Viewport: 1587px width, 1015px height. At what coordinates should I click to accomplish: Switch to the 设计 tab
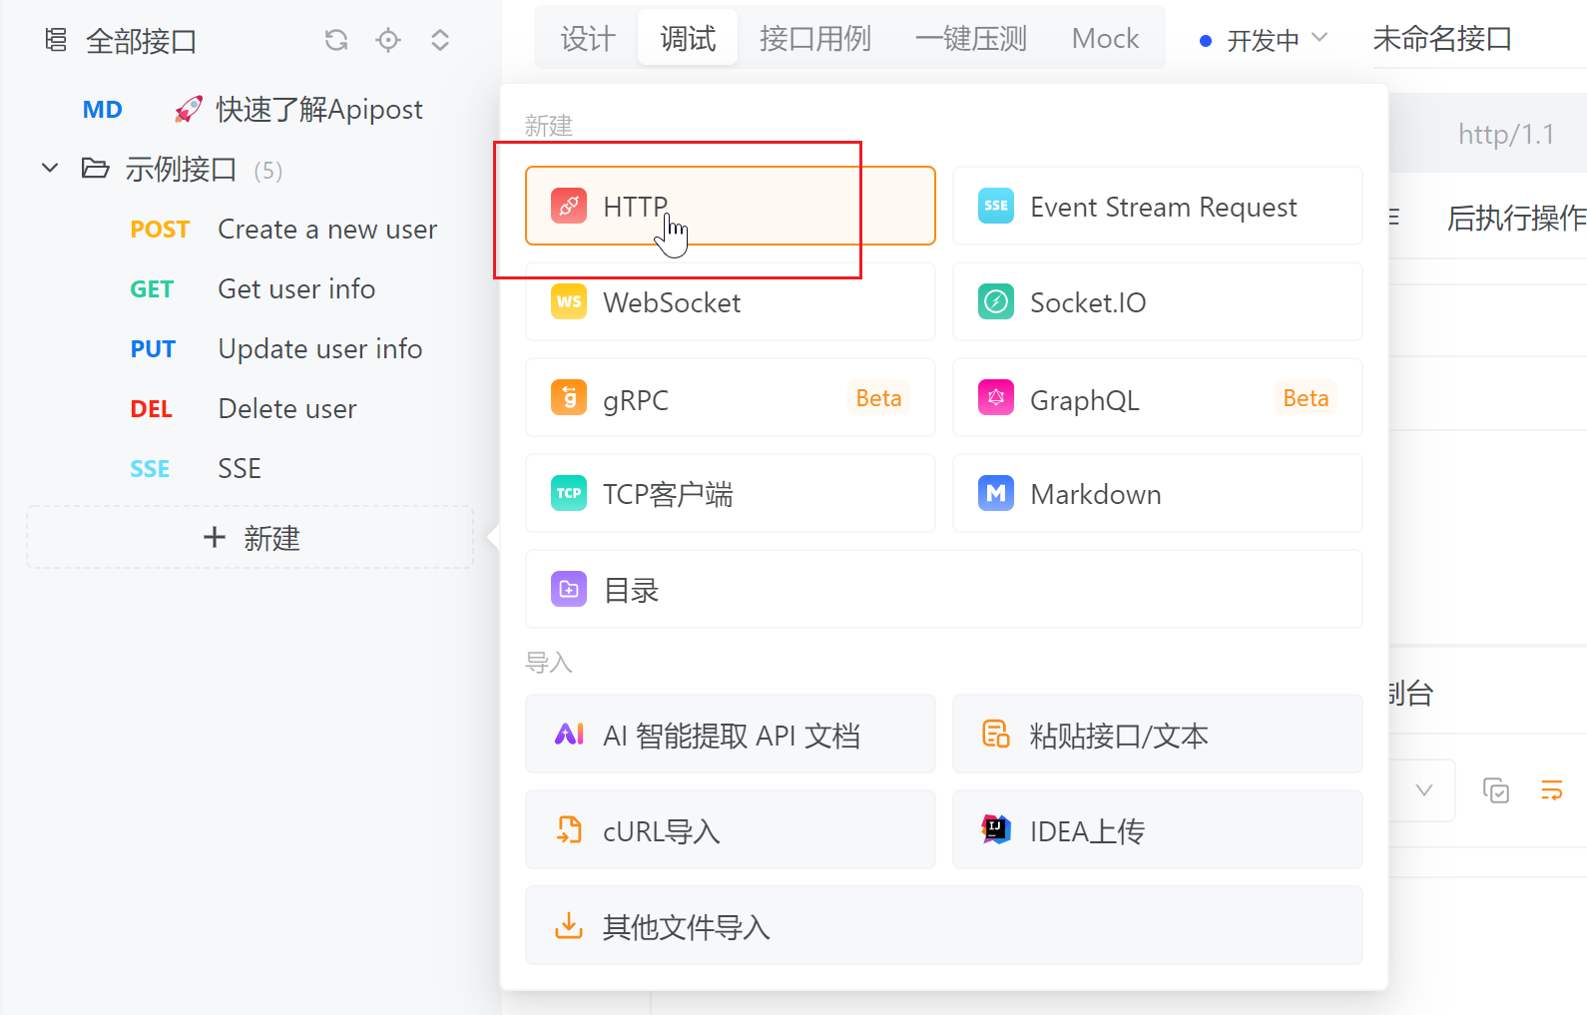588,38
